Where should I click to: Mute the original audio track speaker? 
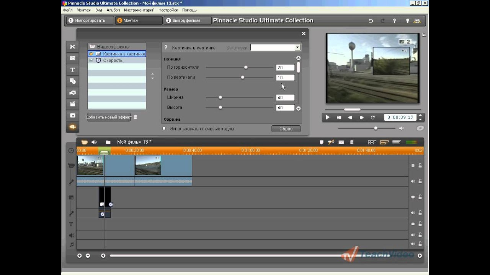coord(413,181)
